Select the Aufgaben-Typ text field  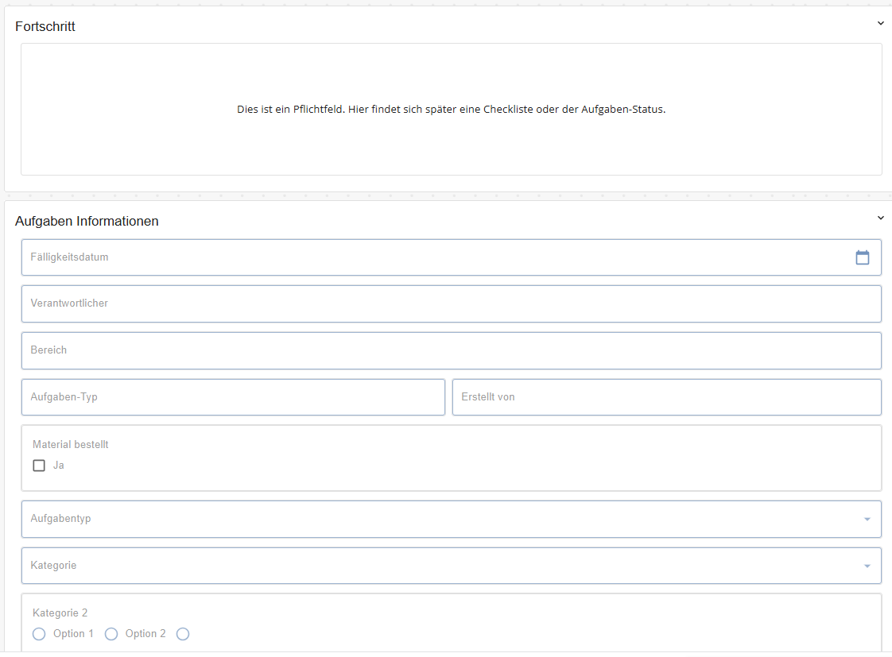233,396
